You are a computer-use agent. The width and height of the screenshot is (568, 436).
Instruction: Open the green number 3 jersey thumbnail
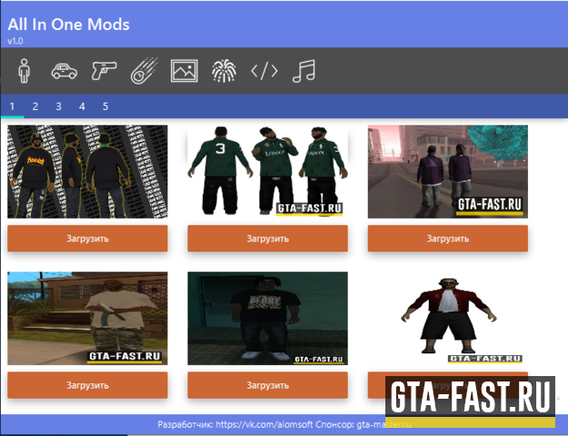268,172
